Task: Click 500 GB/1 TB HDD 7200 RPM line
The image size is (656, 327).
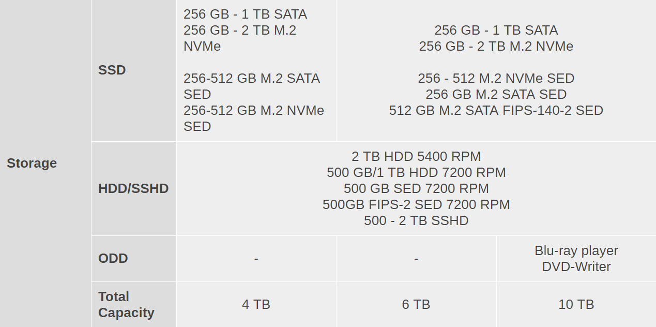Action: (416, 173)
